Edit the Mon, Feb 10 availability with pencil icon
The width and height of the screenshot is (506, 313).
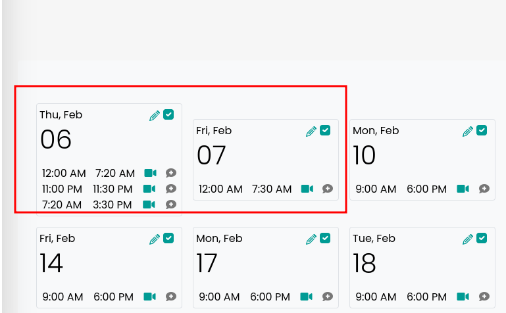pos(468,131)
